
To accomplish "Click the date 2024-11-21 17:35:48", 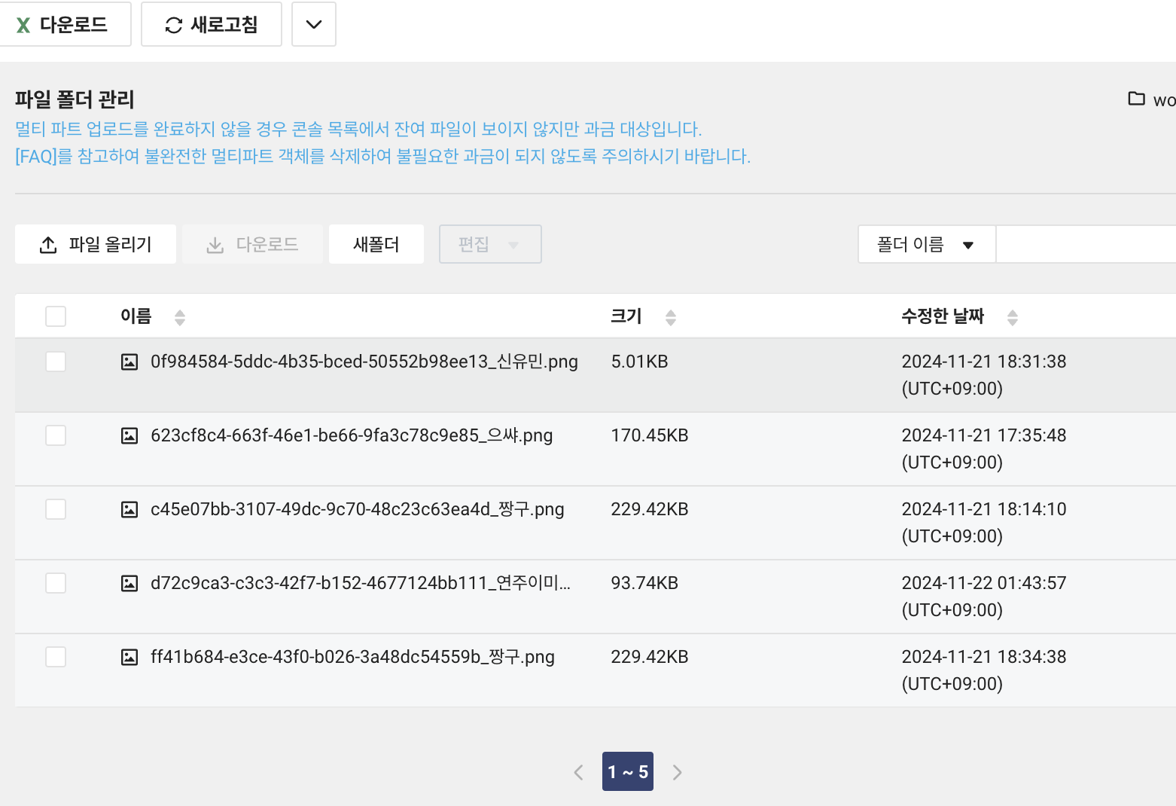I will click(984, 435).
